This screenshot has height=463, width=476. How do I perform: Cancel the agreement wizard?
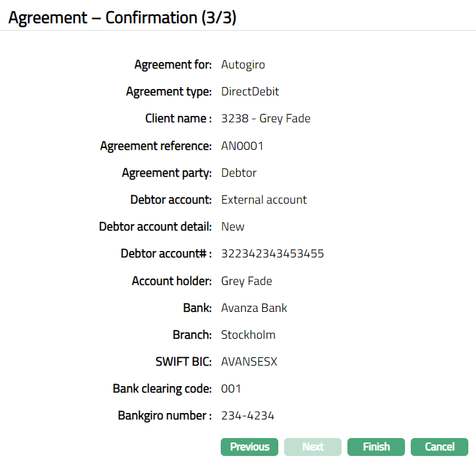tap(440, 447)
